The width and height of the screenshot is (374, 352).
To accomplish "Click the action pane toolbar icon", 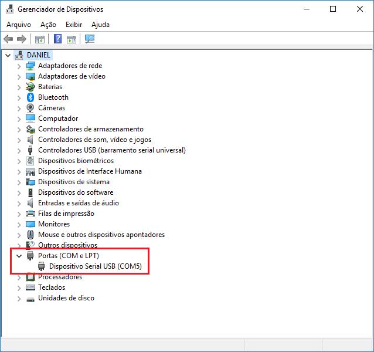I will 72,39.
